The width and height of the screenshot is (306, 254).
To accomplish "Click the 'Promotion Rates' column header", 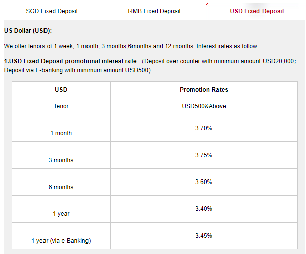I will (x=203, y=90).
